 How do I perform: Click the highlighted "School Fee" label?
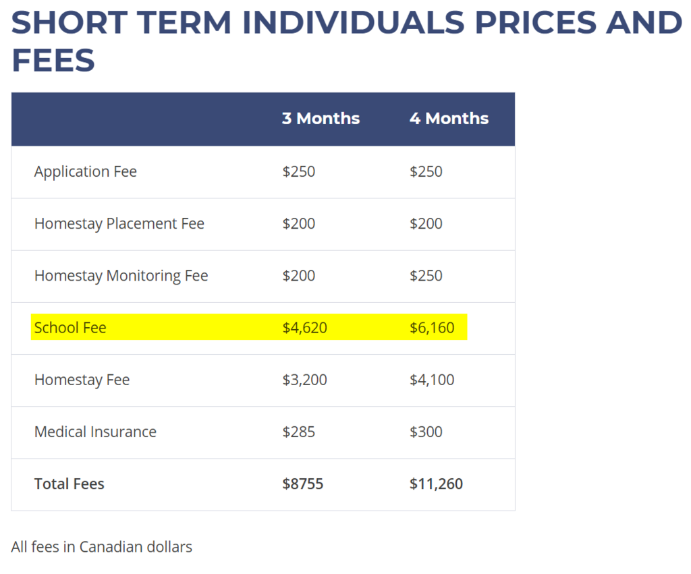[70, 328]
